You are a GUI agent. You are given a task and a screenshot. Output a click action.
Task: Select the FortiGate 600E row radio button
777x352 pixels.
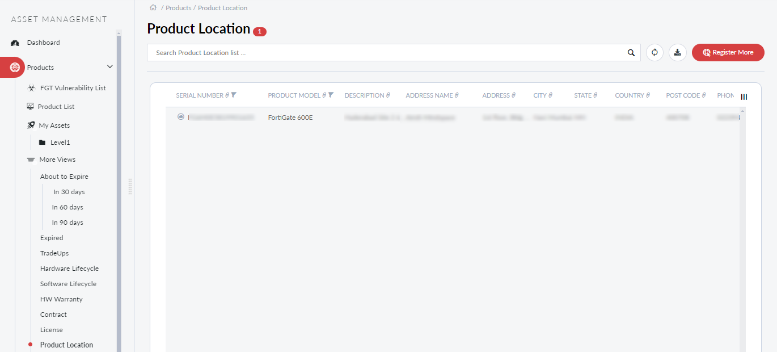tap(181, 117)
